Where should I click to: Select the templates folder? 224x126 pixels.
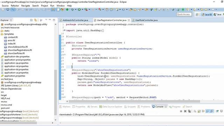click(x=9, y=34)
